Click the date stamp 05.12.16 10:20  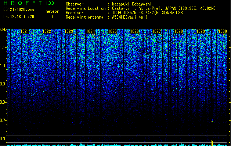(19, 17)
